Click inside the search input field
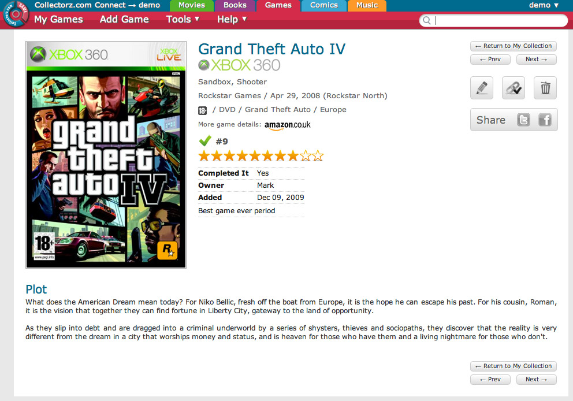Viewport: 573px width, 401px height. [x=499, y=20]
